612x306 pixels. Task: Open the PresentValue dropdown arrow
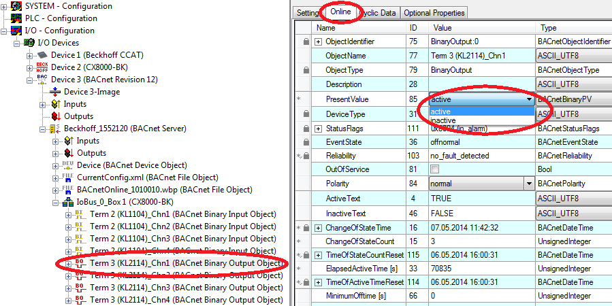(x=529, y=99)
